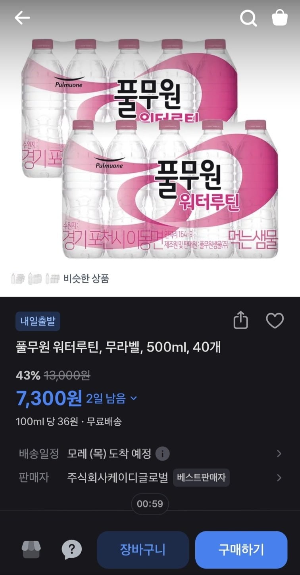This screenshot has height=575, width=300.
Task: Open seller 주식회사케이디글로벌 link
Action: click(x=117, y=478)
